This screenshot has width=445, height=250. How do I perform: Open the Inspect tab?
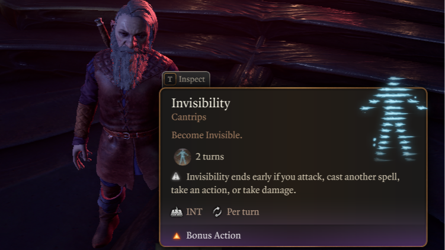click(186, 79)
